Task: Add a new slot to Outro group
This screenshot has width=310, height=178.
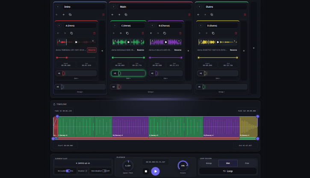Action: 244,51
